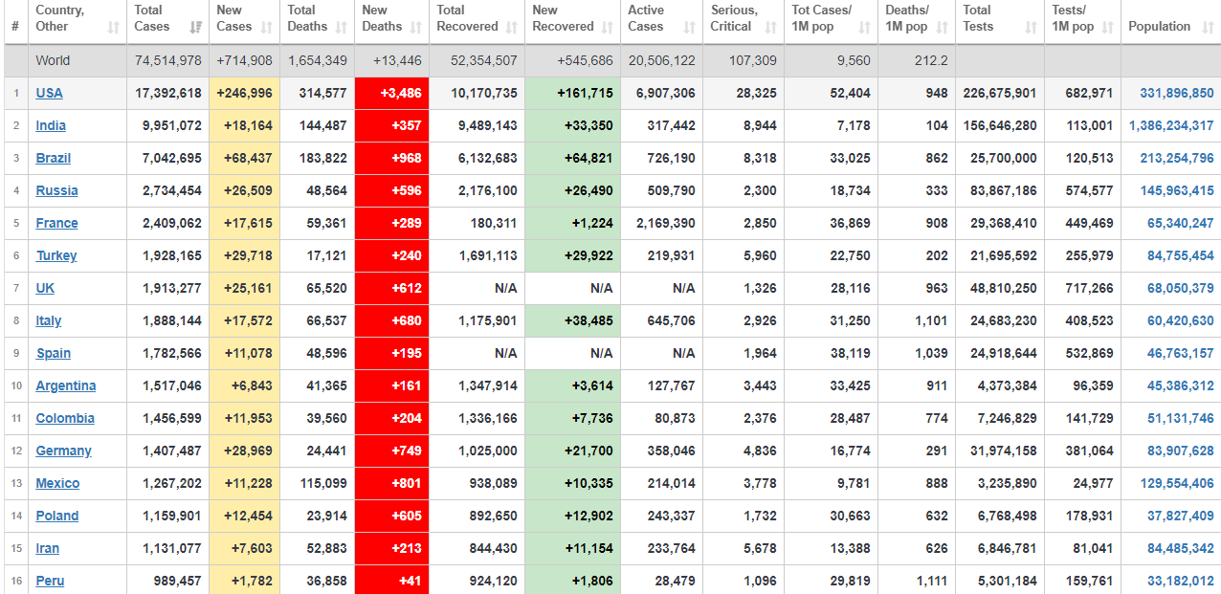Select World new deaths value +13,446
The width and height of the screenshot is (1221, 594).
pyautogui.click(x=399, y=60)
